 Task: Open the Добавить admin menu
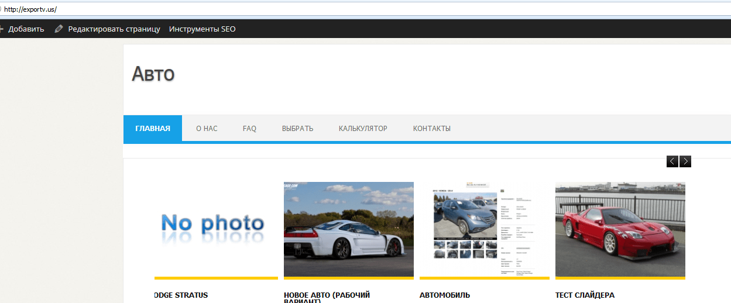click(x=26, y=29)
